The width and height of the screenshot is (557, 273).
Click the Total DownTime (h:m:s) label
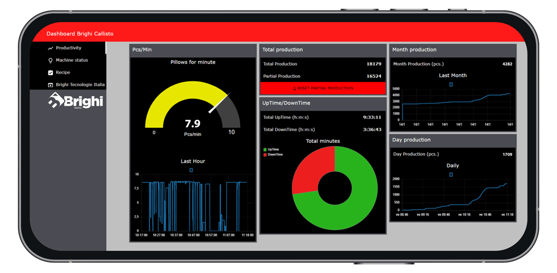(289, 130)
